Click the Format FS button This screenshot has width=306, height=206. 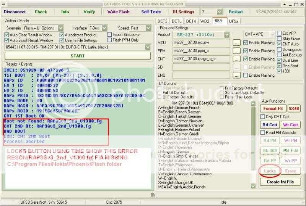coord(273,109)
